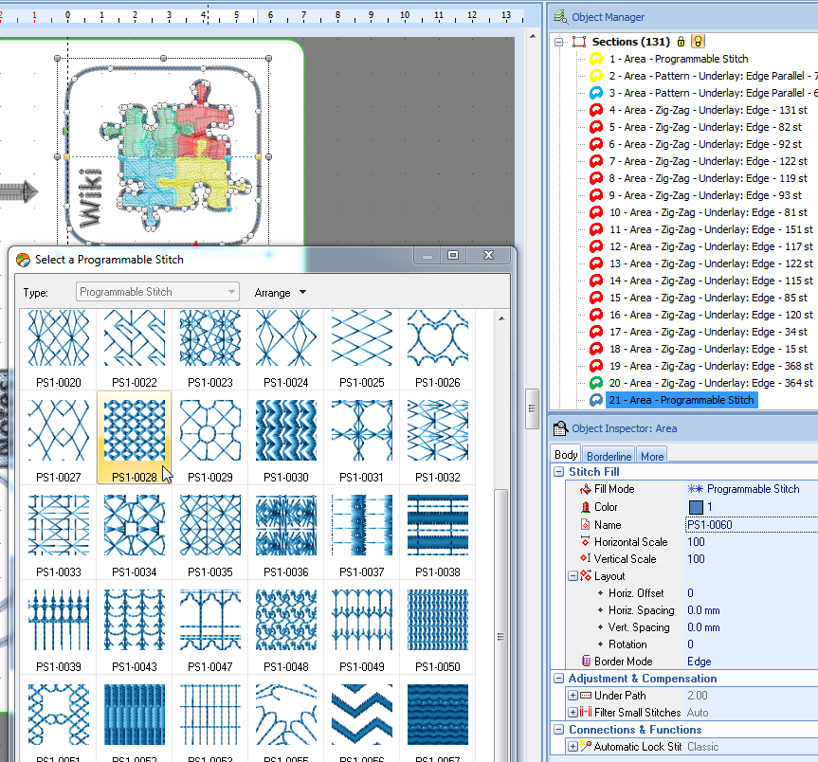Click the yellow icon of section 1 Area

(596, 59)
